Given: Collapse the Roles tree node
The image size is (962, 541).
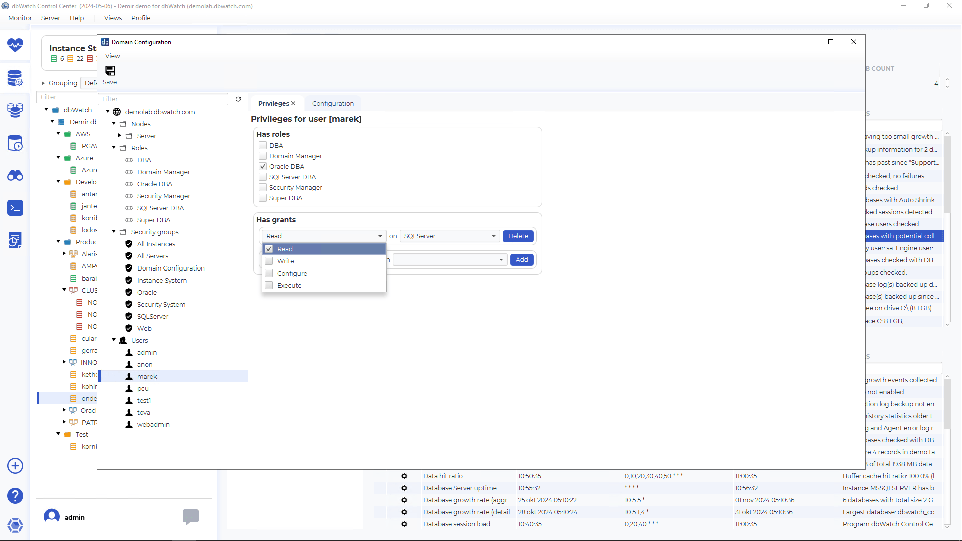Looking at the screenshot, I should 114,148.
